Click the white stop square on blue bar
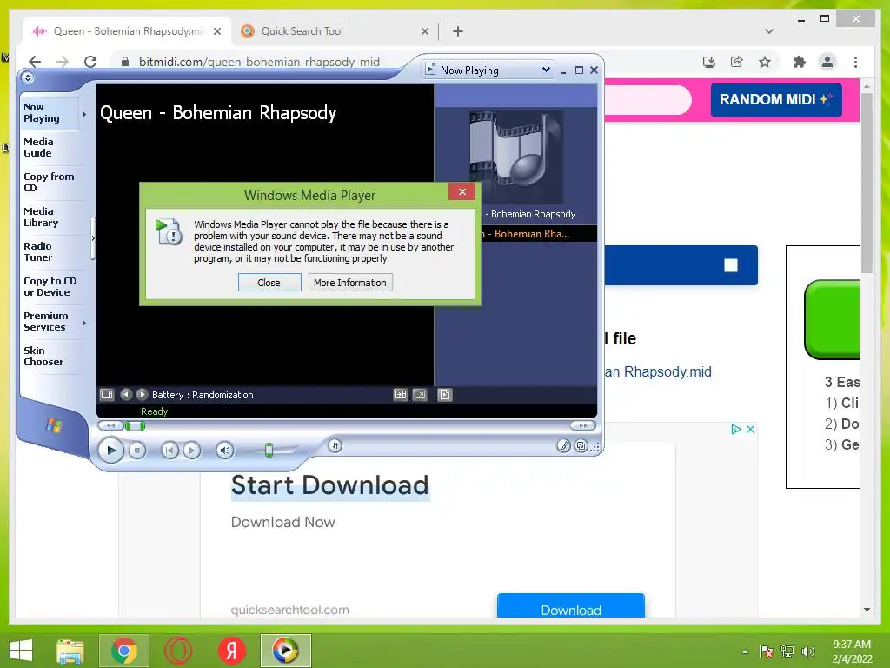This screenshot has width=890, height=668. [731, 265]
